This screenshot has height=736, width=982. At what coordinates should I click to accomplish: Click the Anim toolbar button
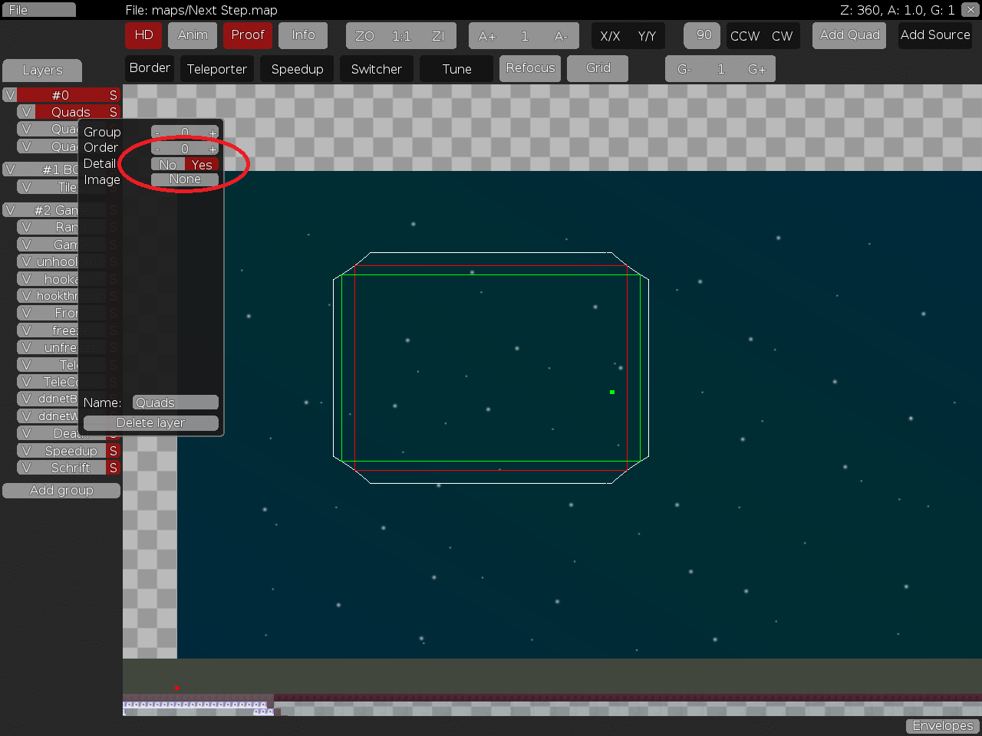click(193, 35)
